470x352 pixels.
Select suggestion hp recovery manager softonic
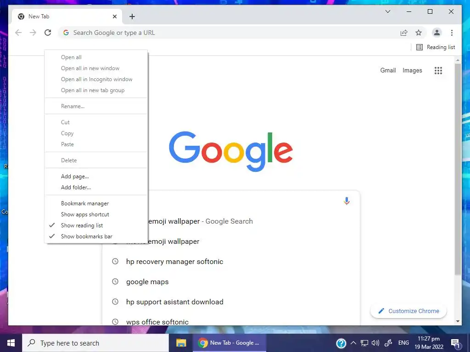tap(231, 262)
